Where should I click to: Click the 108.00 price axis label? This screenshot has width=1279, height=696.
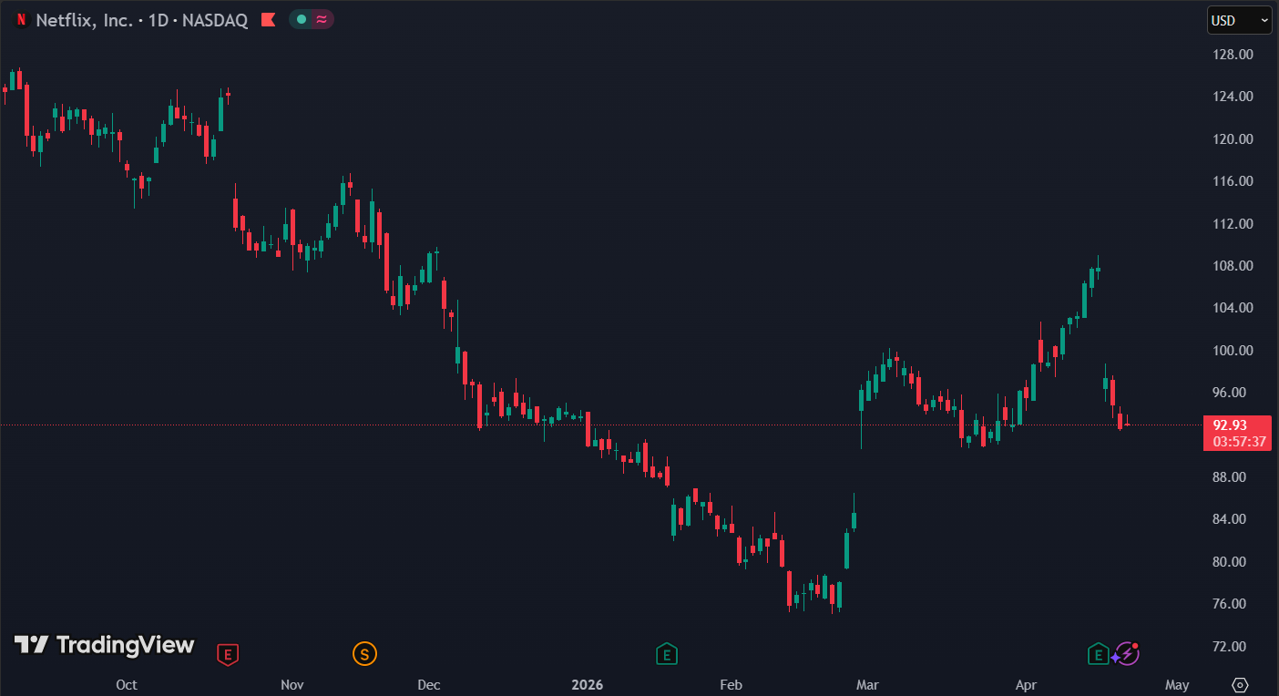1234,266
